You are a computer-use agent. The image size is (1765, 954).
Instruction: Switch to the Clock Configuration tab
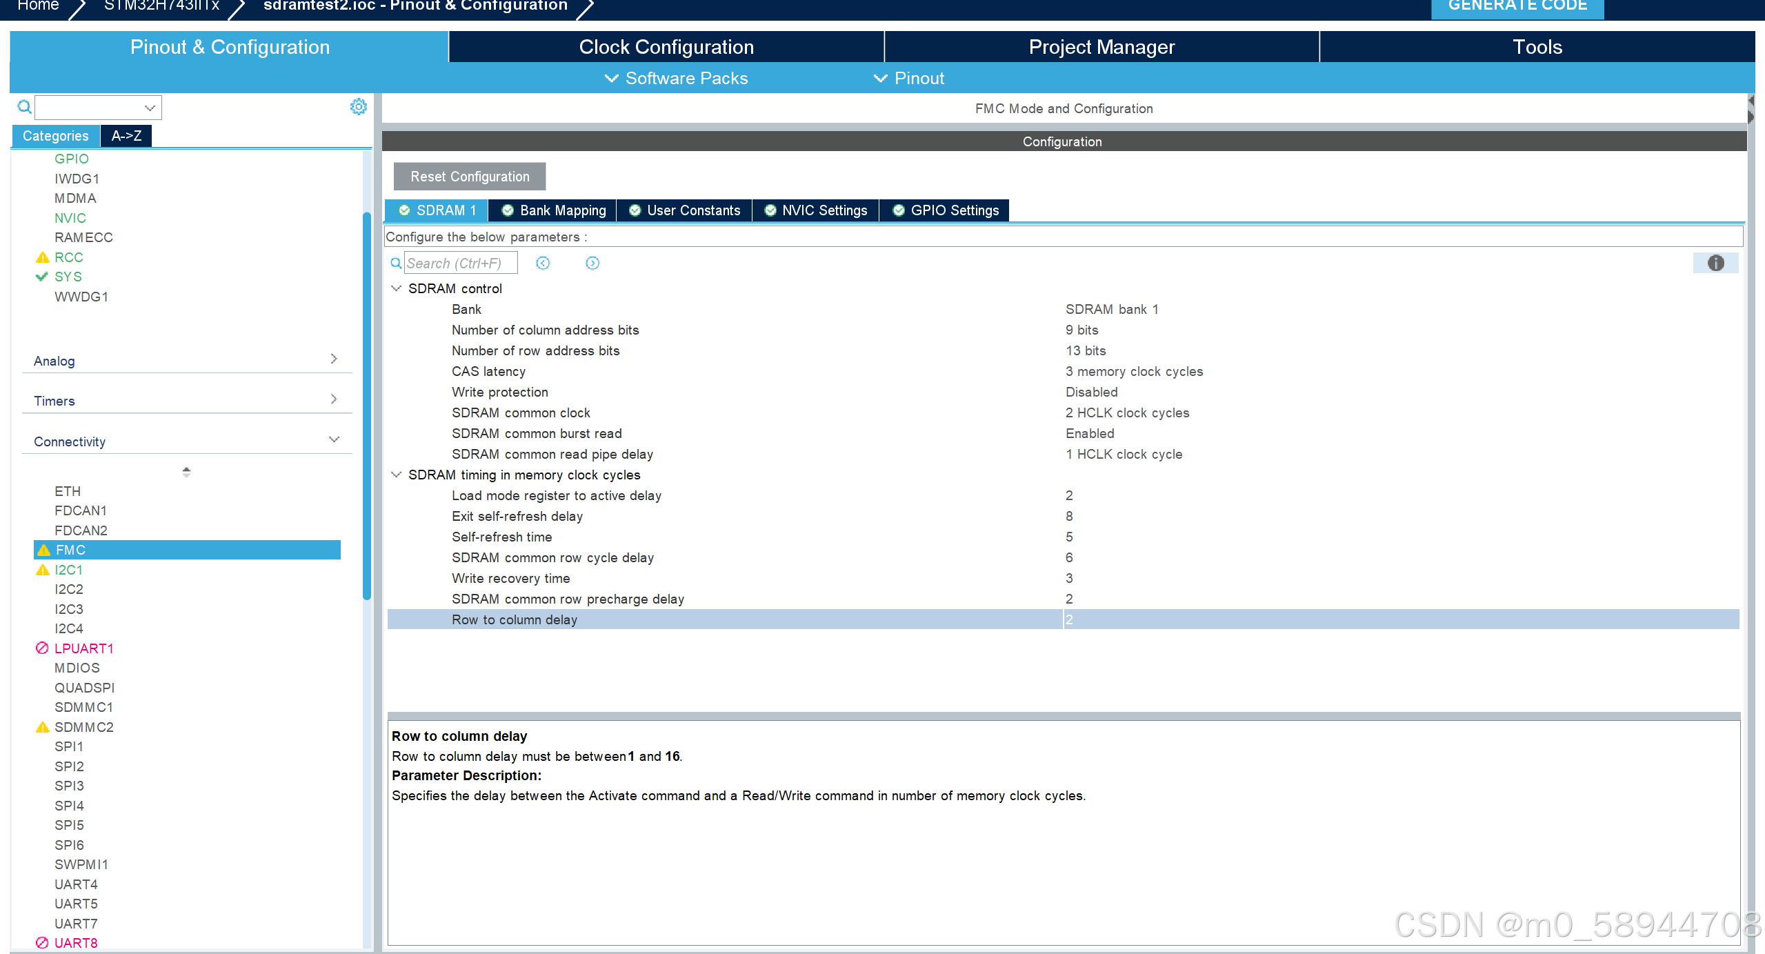pos(666,47)
